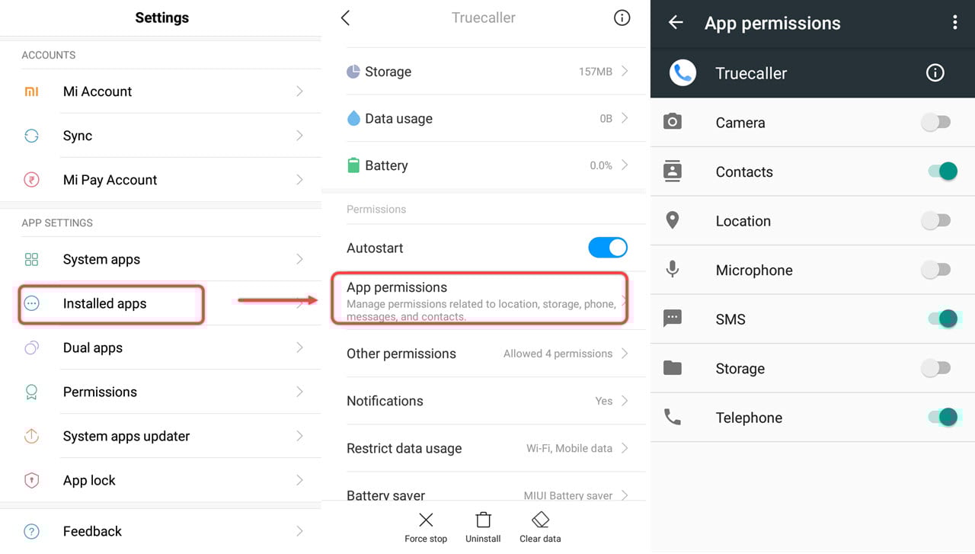
Task: Tap the info icon in Truecaller dark header
Action: click(x=935, y=73)
